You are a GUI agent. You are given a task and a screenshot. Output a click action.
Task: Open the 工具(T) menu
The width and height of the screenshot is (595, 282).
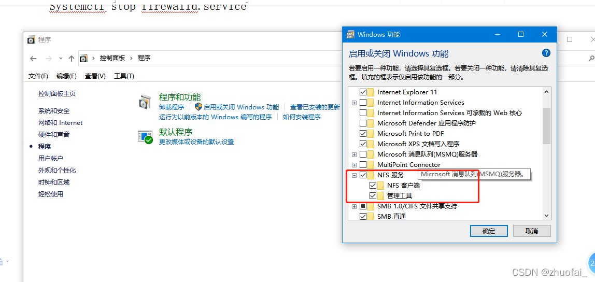(124, 76)
